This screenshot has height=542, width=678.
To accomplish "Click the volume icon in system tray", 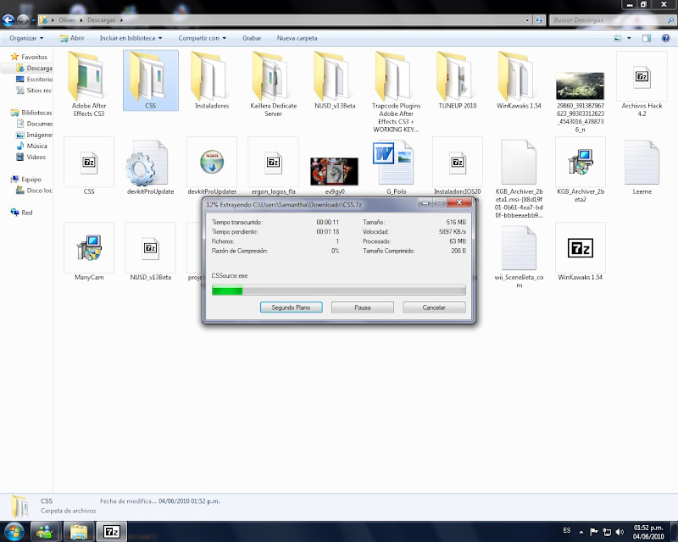I will pos(620,532).
